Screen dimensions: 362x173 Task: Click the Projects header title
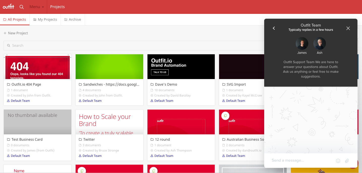(57, 7)
